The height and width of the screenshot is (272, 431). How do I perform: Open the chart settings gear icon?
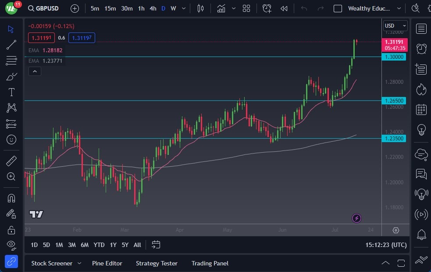(x=396, y=230)
